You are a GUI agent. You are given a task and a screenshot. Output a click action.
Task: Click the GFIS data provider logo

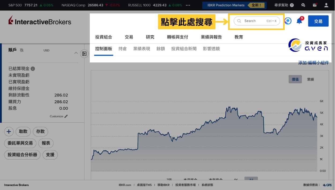[327, 185]
